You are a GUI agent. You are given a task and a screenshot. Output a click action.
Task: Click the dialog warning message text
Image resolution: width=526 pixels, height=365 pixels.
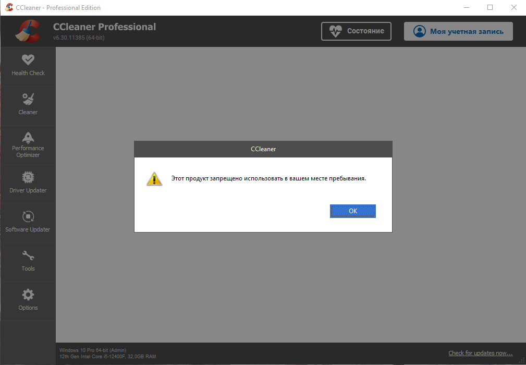[268, 178]
